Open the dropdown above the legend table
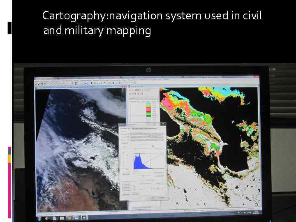 click(143, 98)
